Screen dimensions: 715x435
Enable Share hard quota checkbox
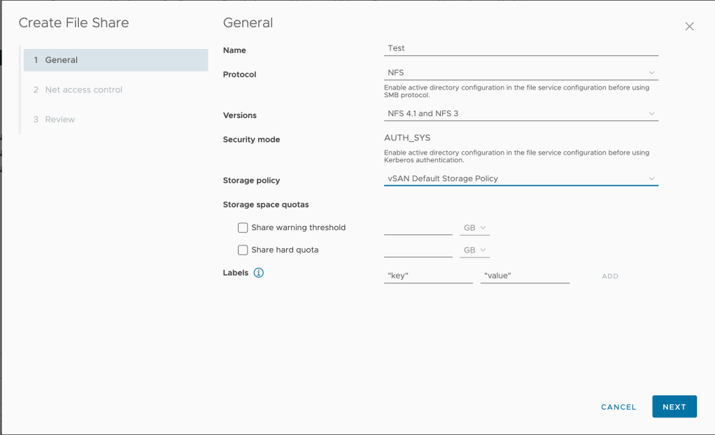(x=243, y=250)
